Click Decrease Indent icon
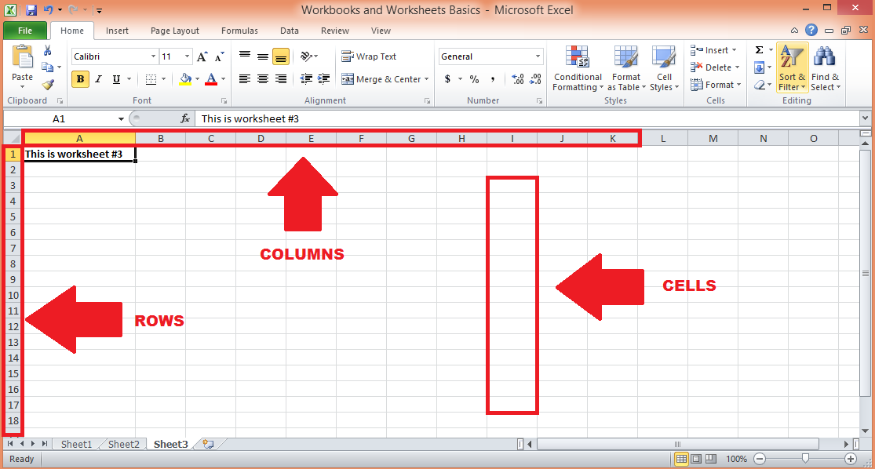The height and width of the screenshot is (469, 875). [x=306, y=79]
